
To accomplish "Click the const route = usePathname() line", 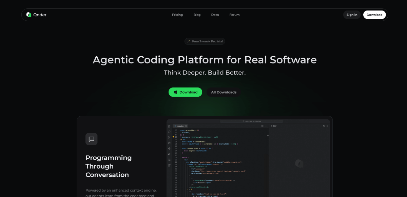I will coord(194,141).
